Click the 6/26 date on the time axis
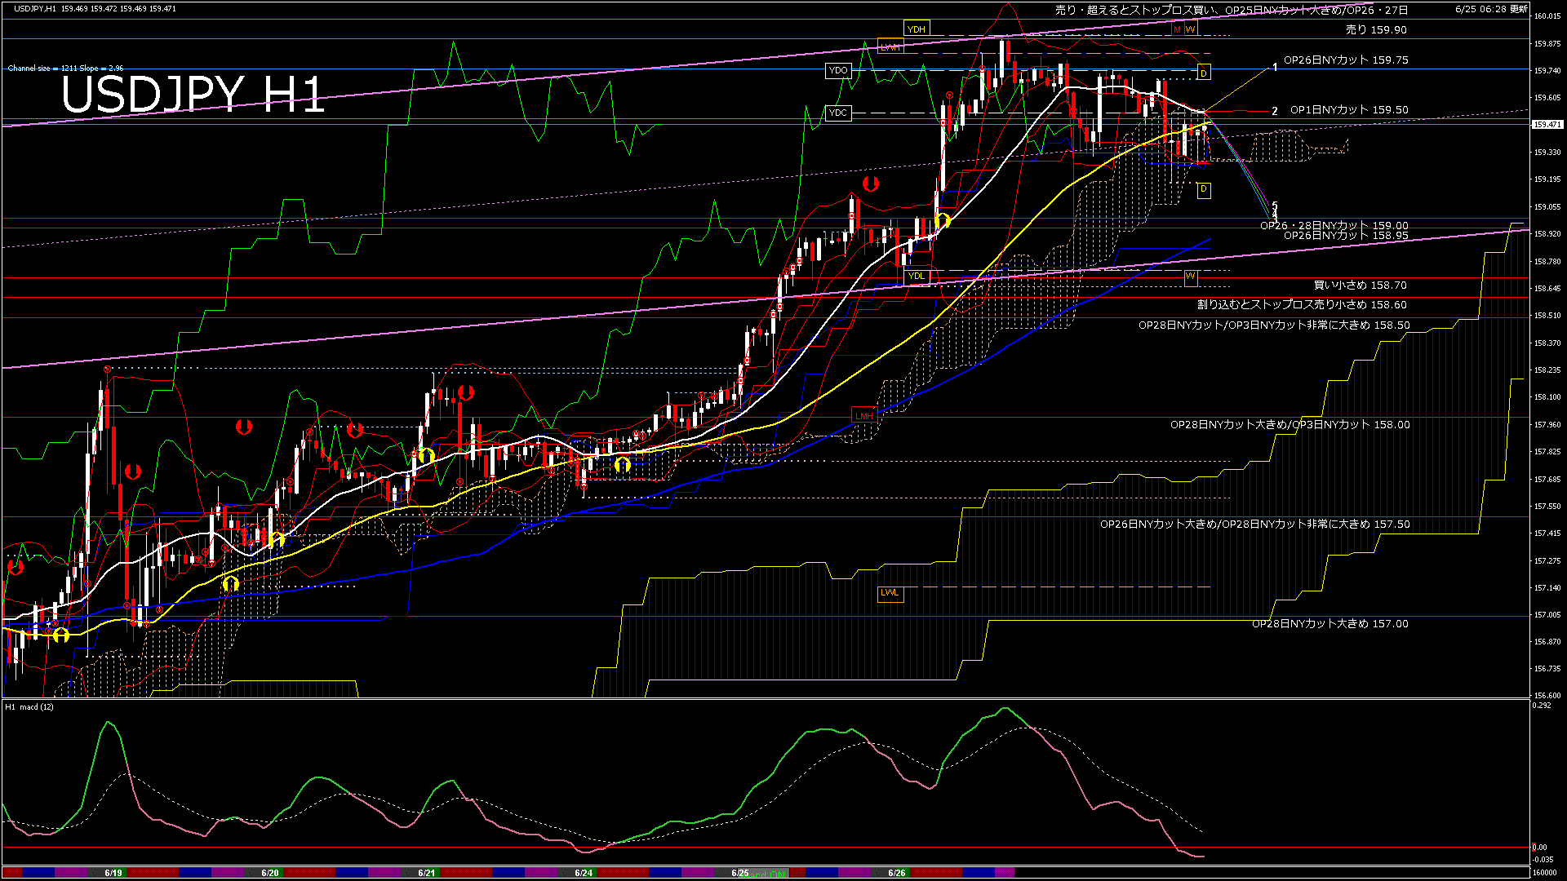Screen dimensions: 1567x881 click(x=897, y=873)
